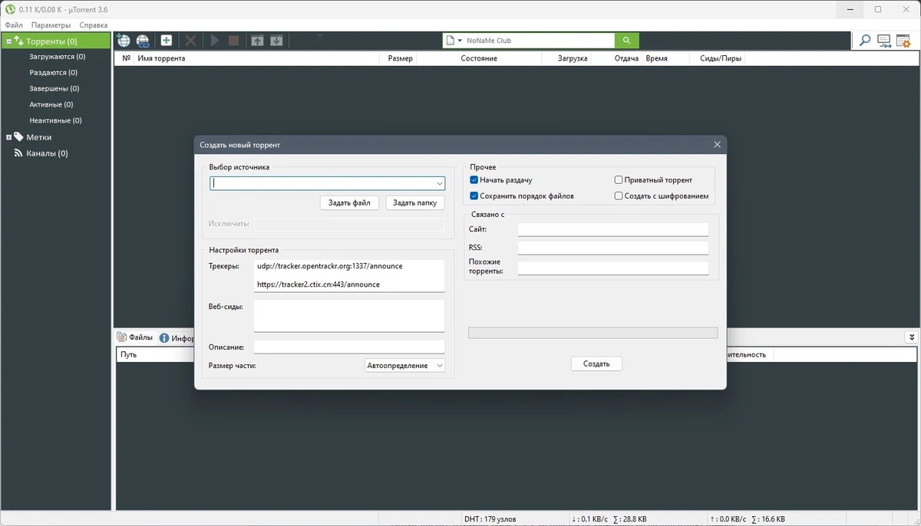
Task: Select Неактивные (0) in sidebar
Action: pos(55,120)
